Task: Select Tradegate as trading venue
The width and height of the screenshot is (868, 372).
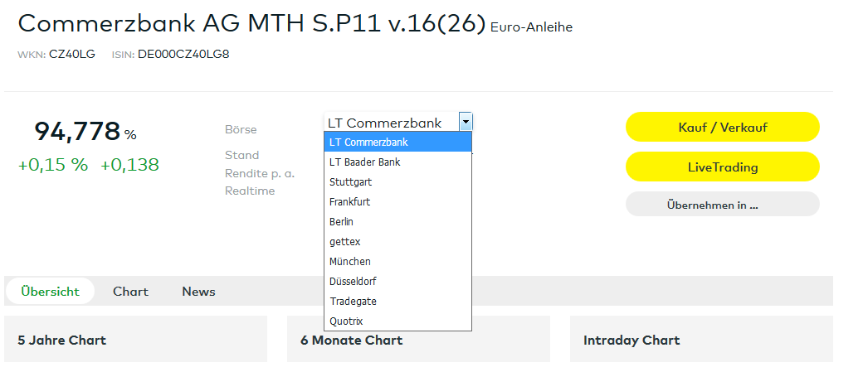Action: 353,302
